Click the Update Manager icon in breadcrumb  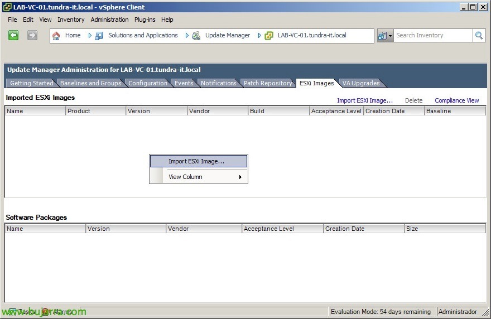click(196, 36)
